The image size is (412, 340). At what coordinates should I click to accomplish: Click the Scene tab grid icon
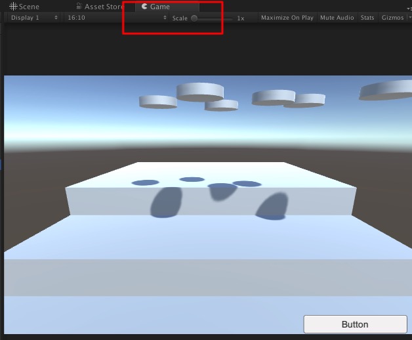(x=13, y=7)
